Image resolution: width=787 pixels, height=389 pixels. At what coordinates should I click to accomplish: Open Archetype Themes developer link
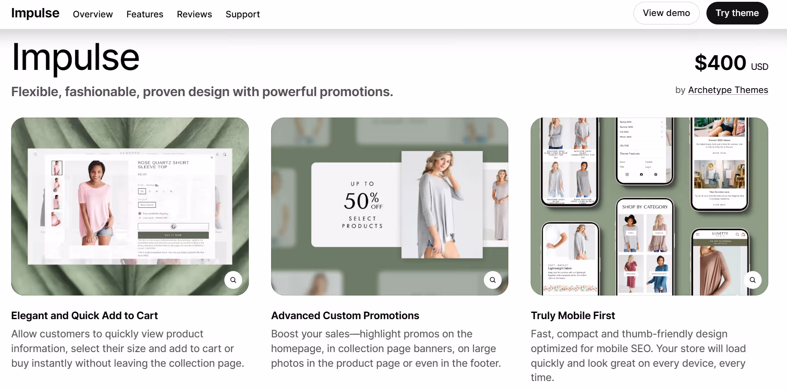click(x=728, y=90)
